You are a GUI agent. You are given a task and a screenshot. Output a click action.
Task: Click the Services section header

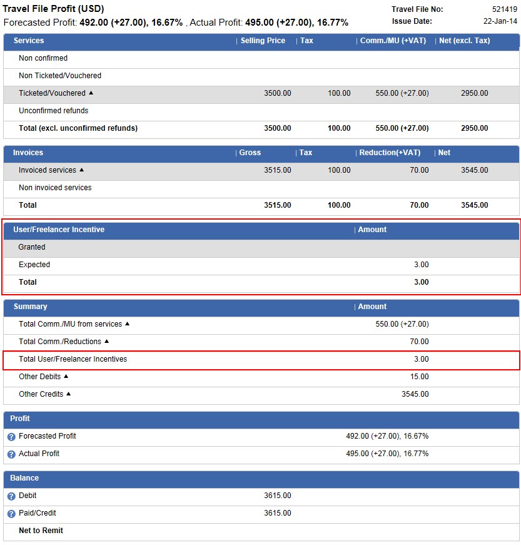coord(29,41)
